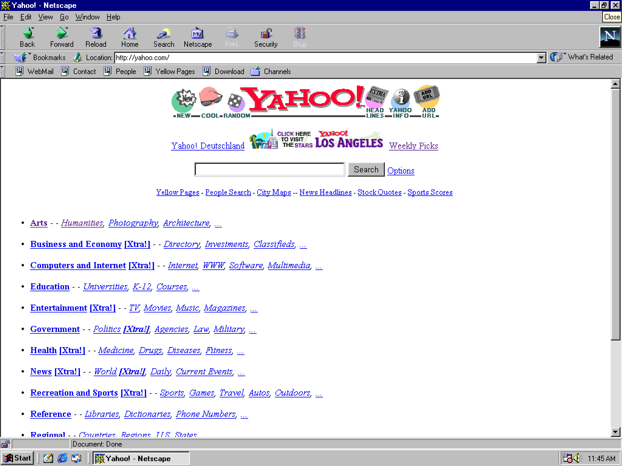
Task: Click the page proxy icon beside Location
Action: [x=78, y=57]
